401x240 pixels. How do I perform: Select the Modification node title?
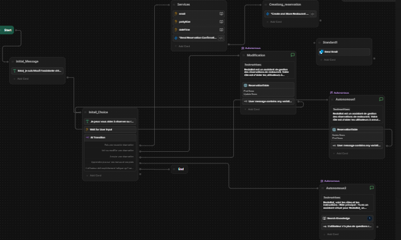pyautogui.click(x=256, y=55)
